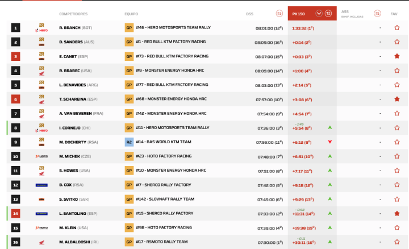This screenshot has width=409, height=249.
Task: Click gap +9:18 (12º)
Action: pyautogui.click(x=303, y=185)
